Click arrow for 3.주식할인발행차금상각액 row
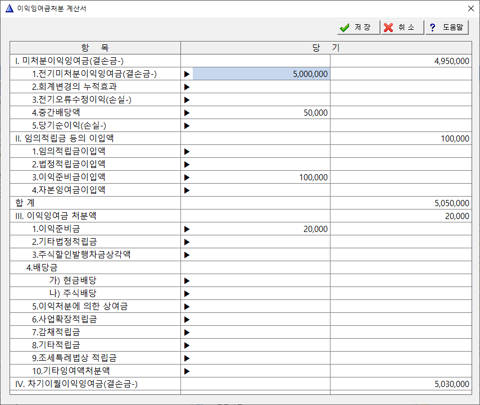Viewport: 480px width, 405px height. pos(187,255)
